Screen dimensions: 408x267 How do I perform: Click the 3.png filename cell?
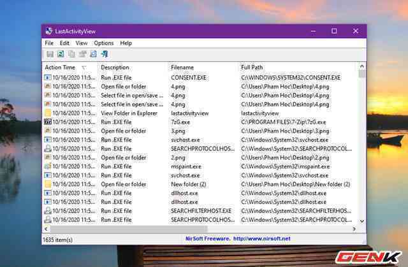(x=178, y=131)
